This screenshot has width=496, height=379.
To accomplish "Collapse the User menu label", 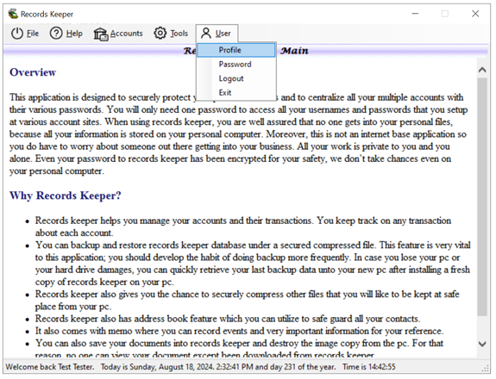I will 223,33.
